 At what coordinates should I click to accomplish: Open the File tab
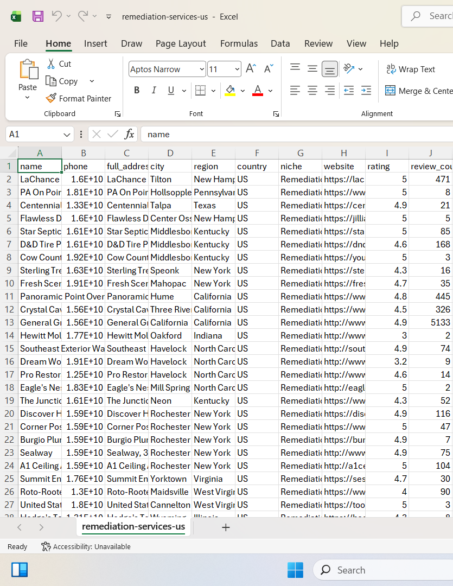click(21, 43)
